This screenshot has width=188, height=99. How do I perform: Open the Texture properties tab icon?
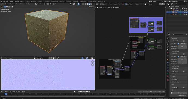(168, 80)
